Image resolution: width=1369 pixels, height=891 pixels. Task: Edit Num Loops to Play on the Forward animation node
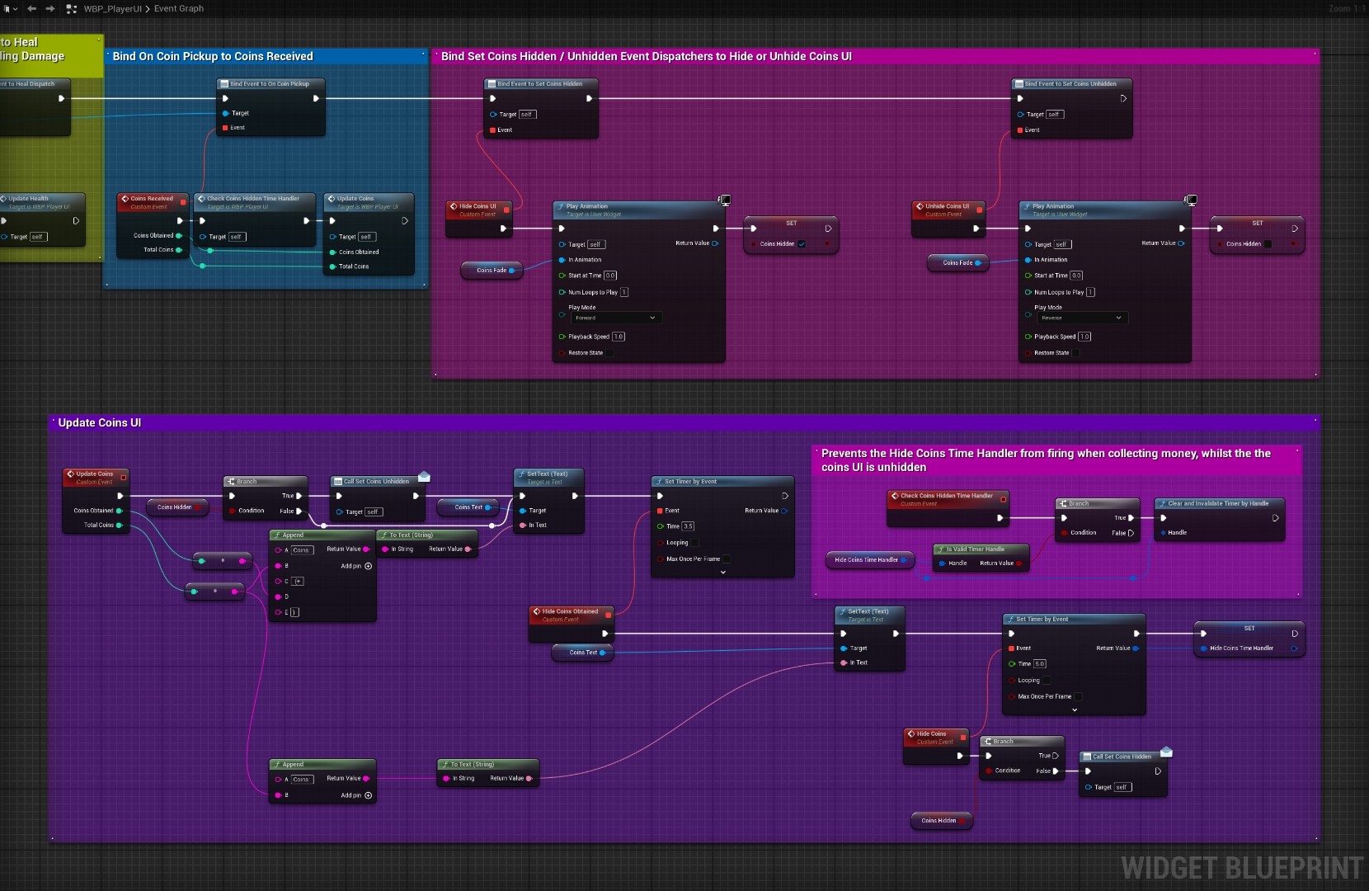click(x=624, y=292)
